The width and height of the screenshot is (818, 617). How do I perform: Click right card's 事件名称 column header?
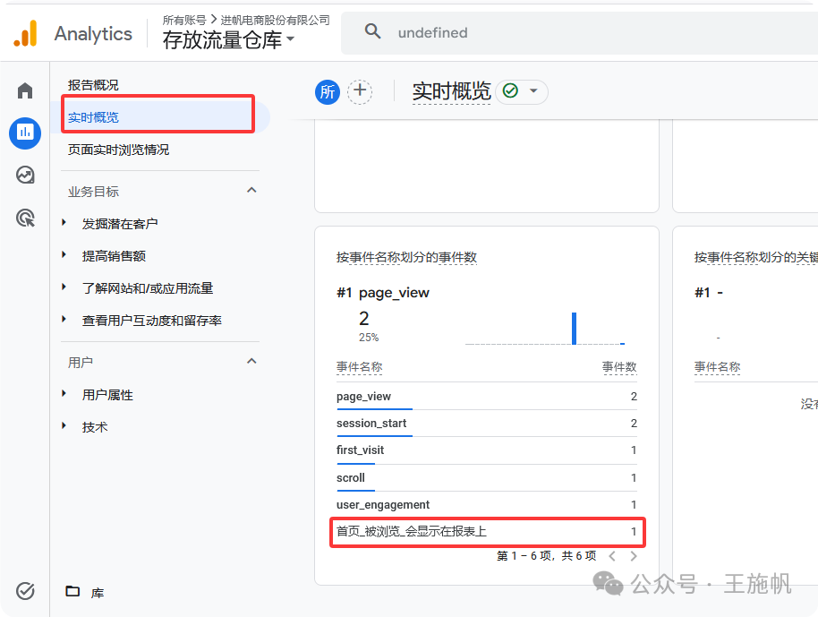pyautogui.click(x=717, y=367)
